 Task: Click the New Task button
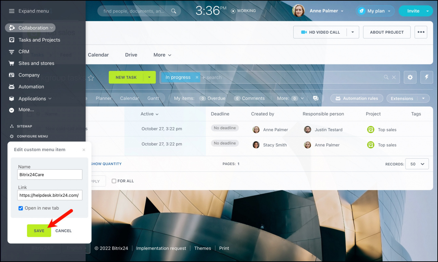126,77
